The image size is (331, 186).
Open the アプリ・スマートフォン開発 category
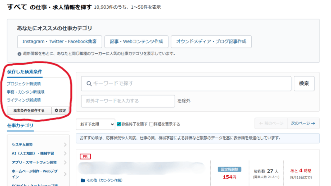(x=34, y=162)
